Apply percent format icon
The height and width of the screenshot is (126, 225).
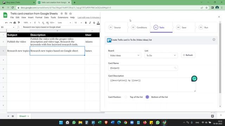click(x=39, y=23)
